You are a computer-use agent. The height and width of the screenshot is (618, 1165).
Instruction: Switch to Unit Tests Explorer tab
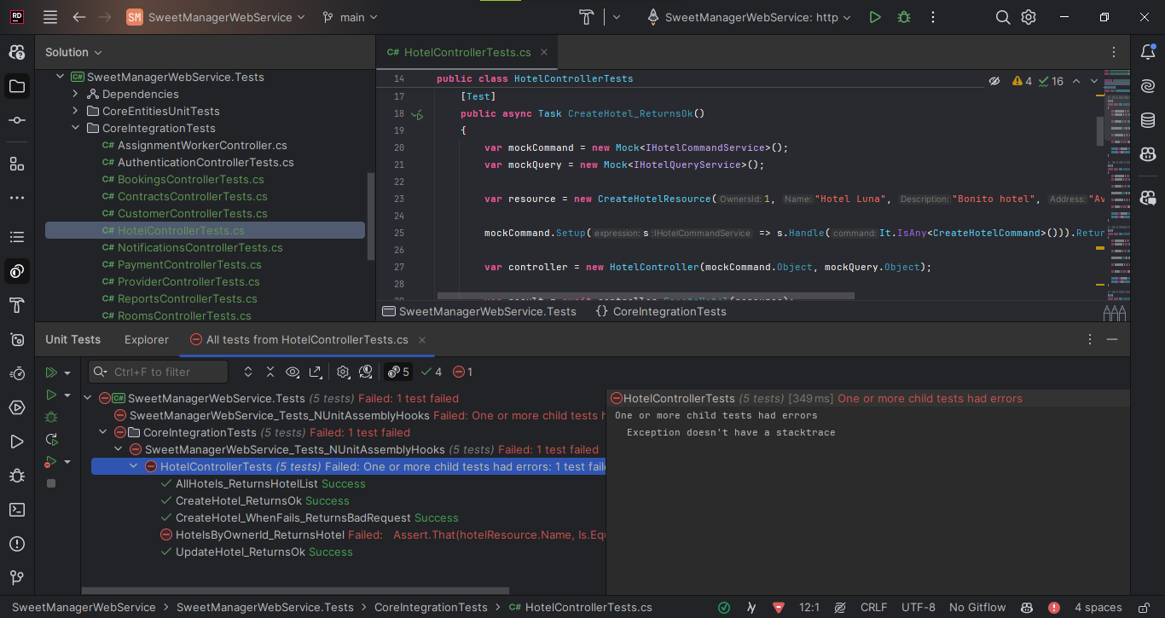pos(147,339)
